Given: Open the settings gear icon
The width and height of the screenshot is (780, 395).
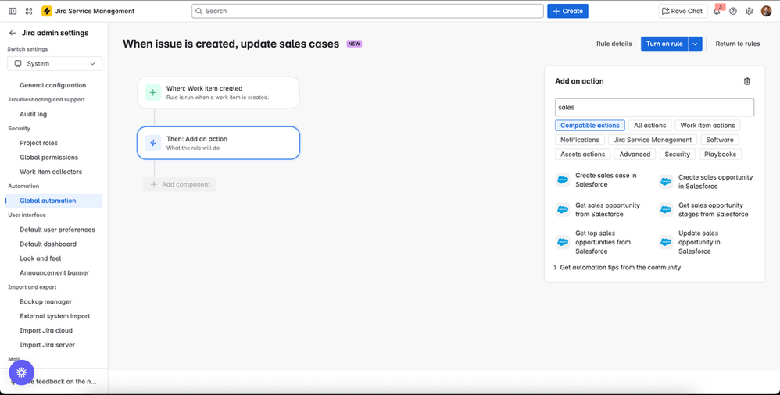Looking at the screenshot, I should point(750,11).
